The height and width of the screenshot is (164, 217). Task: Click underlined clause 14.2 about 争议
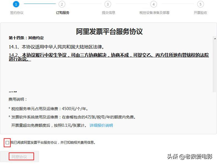tap(109, 57)
